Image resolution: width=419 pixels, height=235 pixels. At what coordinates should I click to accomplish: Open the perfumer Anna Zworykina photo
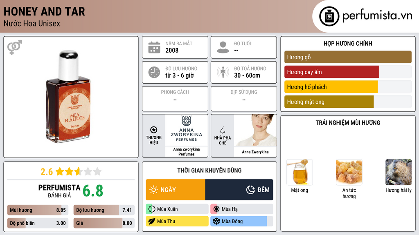[255, 130]
